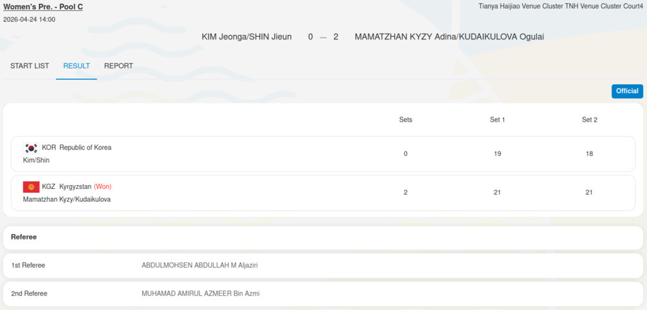This screenshot has width=647, height=310.
Task: Click the red (Won) label for Kyrgyzstan
Action: [103, 186]
